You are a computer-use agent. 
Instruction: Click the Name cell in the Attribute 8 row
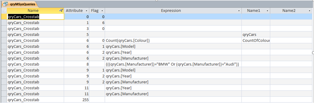pyautogui.click(x=35, y=64)
